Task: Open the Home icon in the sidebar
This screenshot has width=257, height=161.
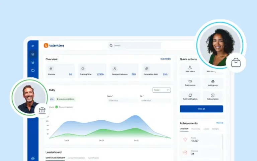Action: click(33, 54)
